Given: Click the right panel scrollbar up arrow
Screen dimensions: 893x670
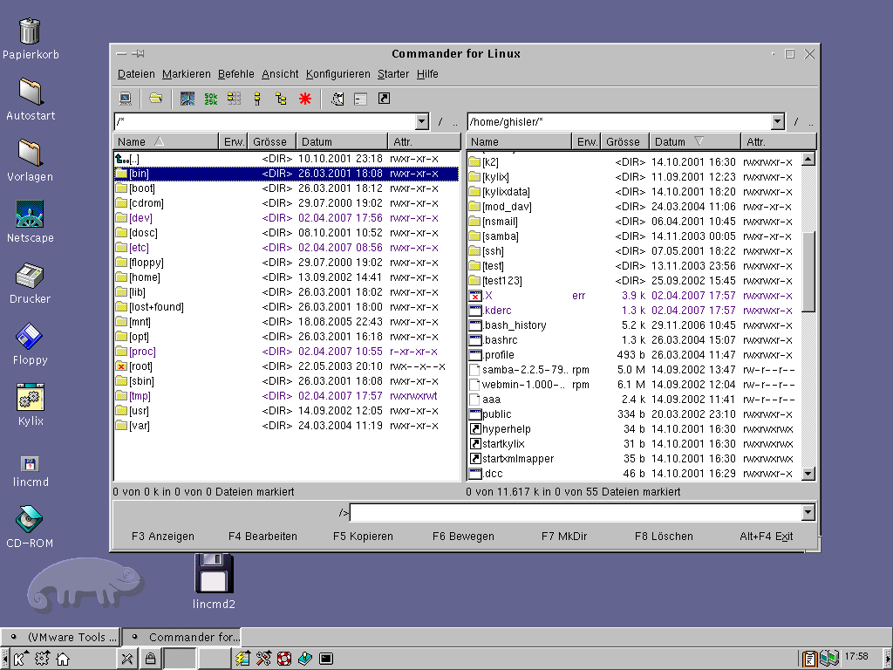Looking at the screenshot, I should (x=808, y=159).
